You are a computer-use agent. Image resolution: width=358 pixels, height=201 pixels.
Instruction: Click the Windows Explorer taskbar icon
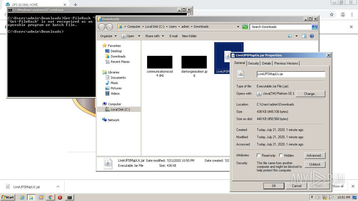pyautogui.click(x=31, y=197)
